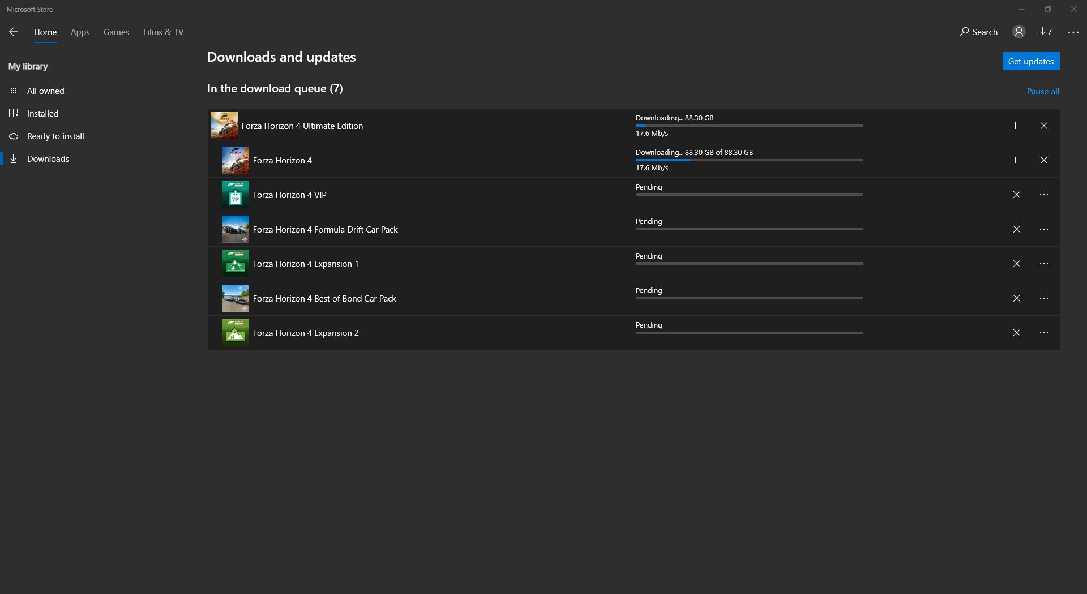Click the Downloads arrow icon in sidebar
1087x594 pixels.
coord(14,159)
